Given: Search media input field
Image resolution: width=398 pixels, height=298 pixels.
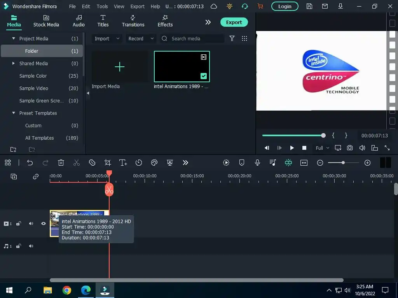Looking at the screenshot, I should point(192,38).
